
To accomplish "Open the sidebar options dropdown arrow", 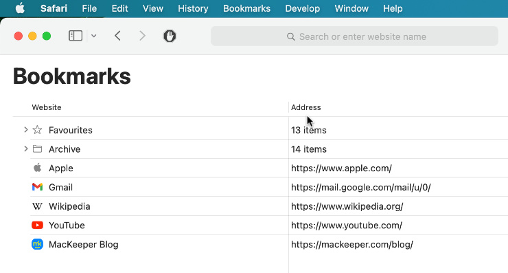I will [x=93, y=36].
